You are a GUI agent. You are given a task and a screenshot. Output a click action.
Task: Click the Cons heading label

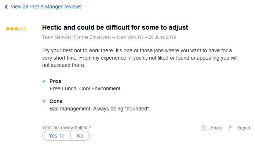pos(56,101)
